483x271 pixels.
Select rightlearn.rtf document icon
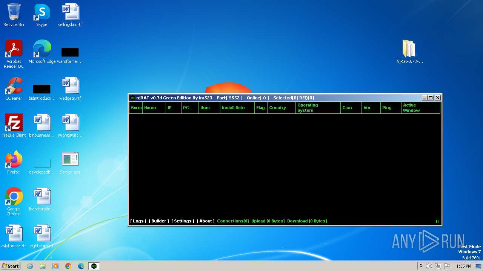point(42,236)
